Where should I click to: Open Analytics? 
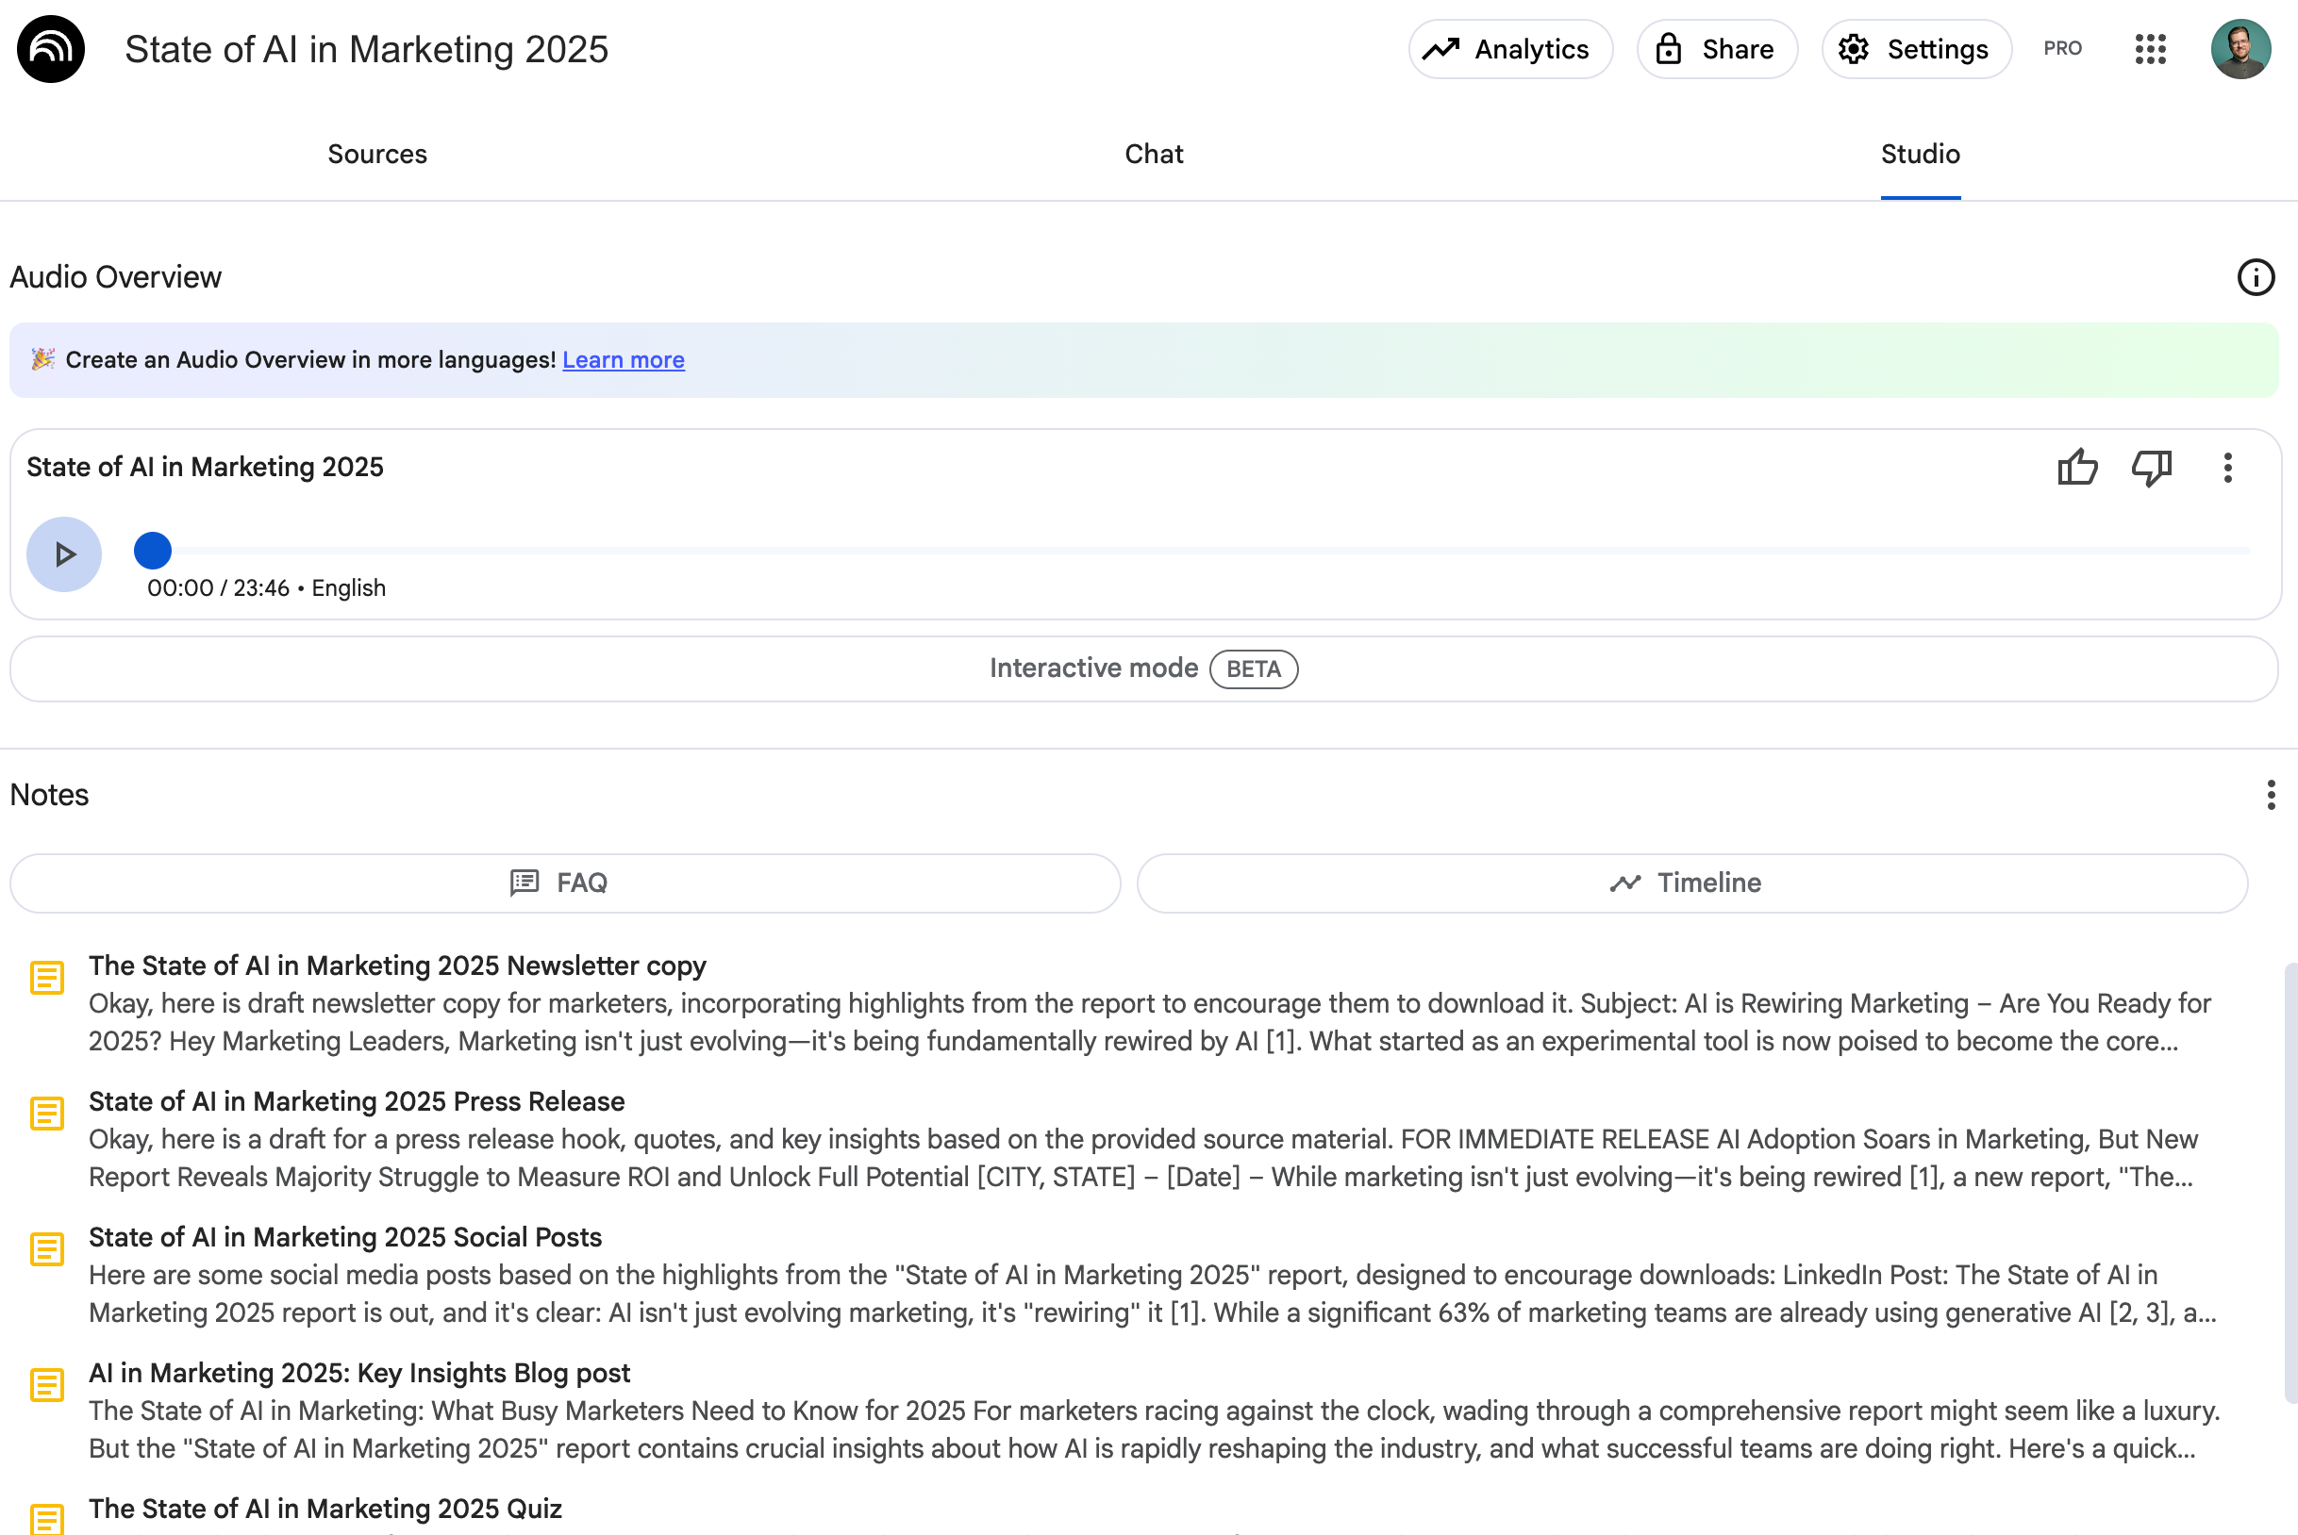(1509, 49)
